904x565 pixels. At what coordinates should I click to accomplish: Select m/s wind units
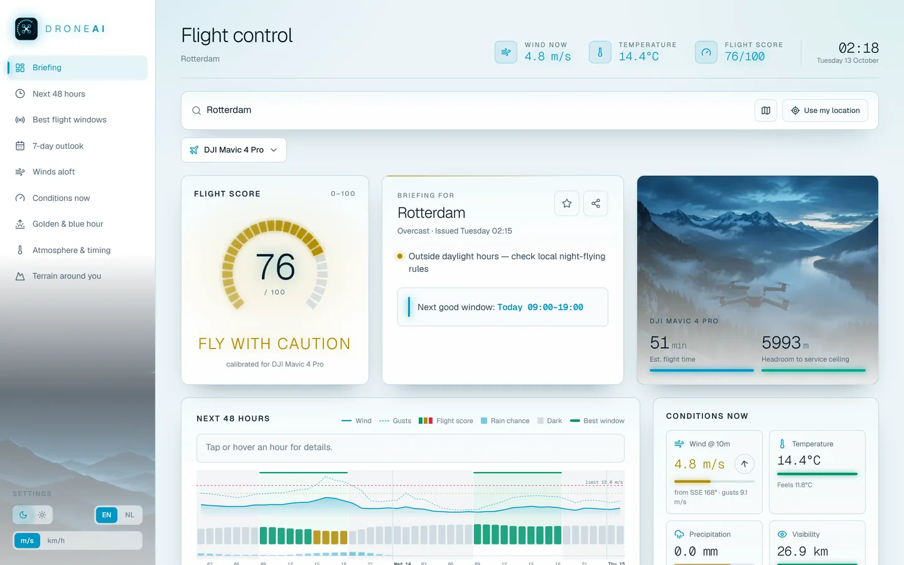click(x=27, y=541)
